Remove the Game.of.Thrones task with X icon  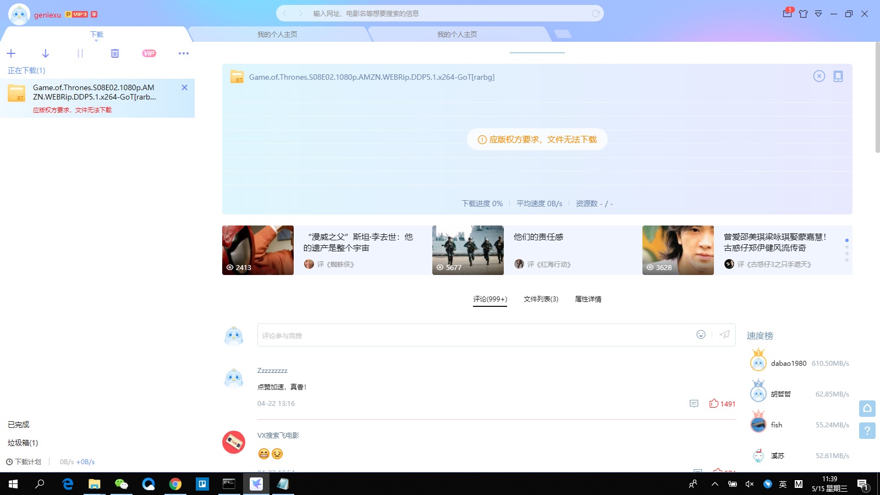tap(184, 87)
